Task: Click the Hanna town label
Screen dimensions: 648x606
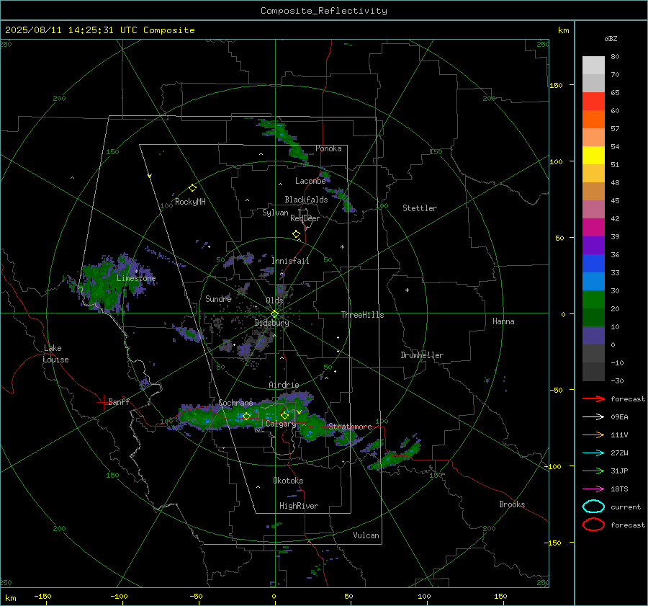Action: [503, 321]
